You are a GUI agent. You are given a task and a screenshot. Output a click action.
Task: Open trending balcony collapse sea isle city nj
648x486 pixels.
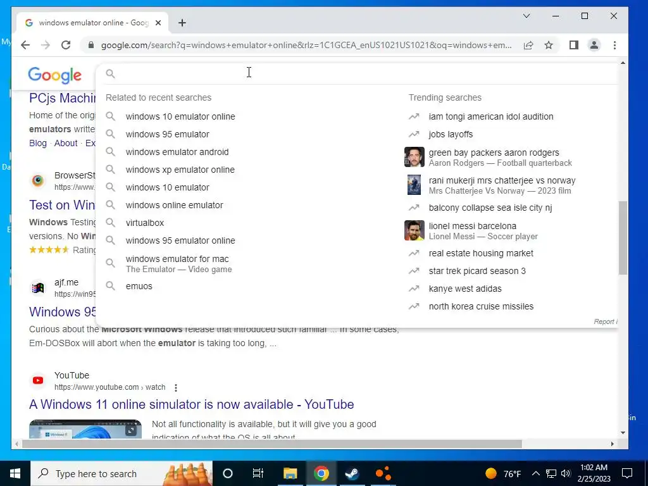490,208
